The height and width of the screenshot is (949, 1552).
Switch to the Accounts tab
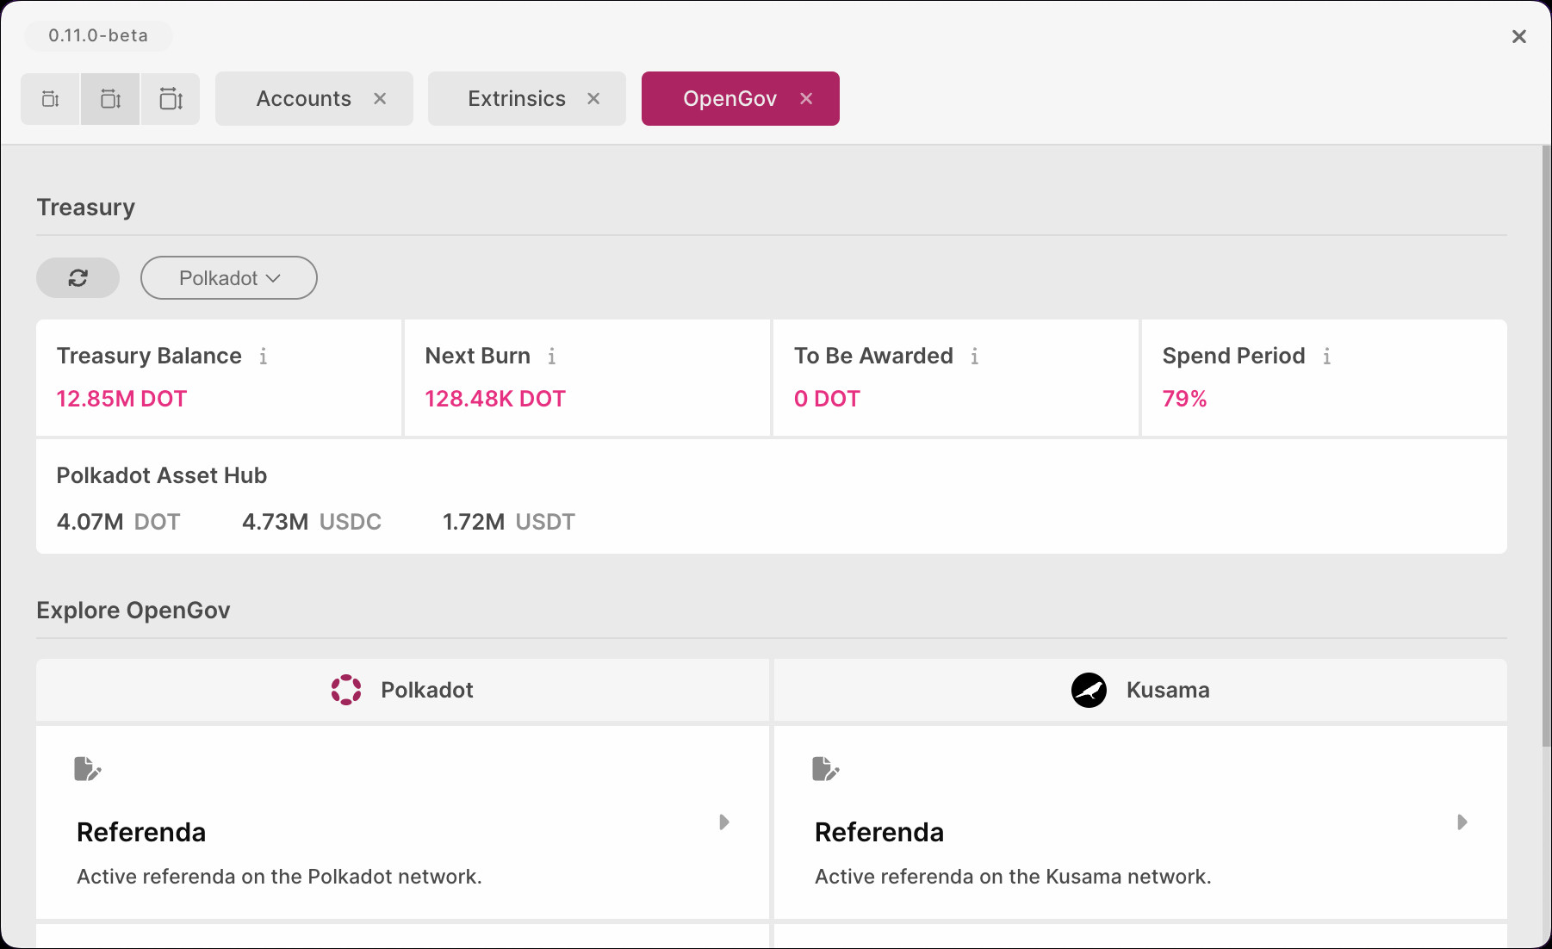(x=303, y=98)
